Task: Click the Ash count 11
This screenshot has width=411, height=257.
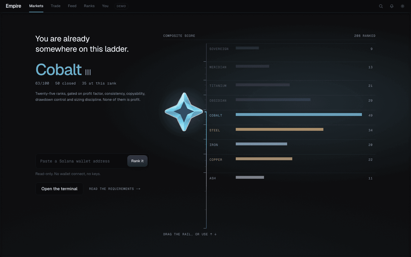Action: pos(370,178)
